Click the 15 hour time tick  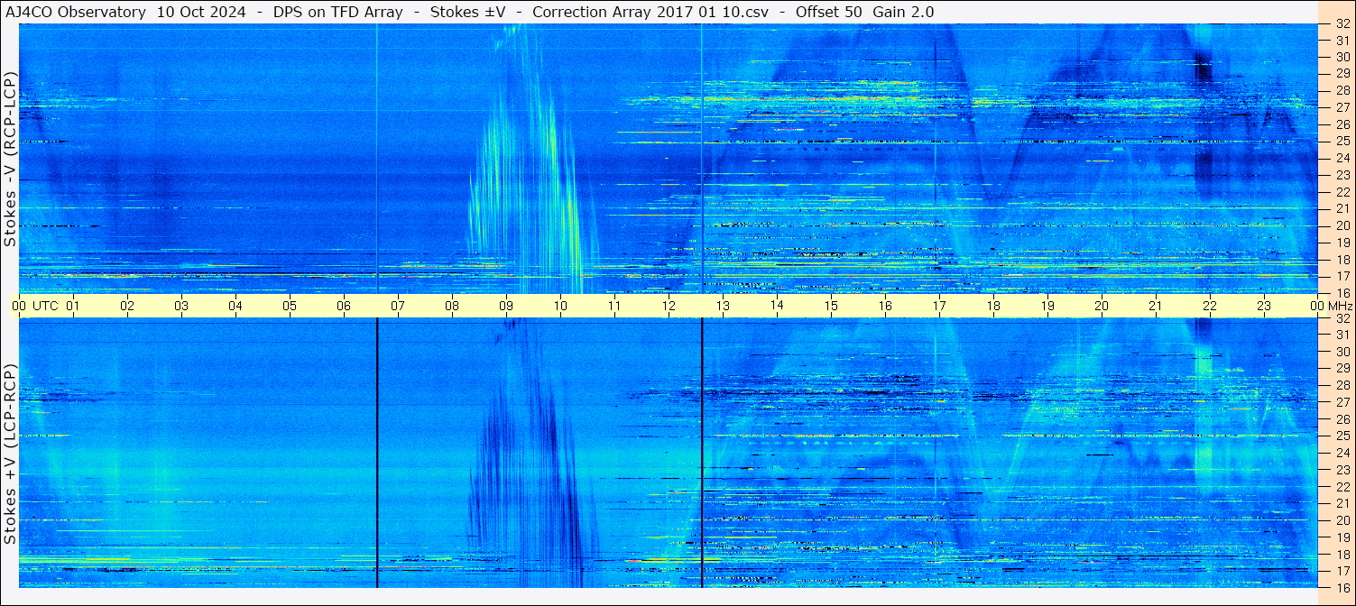(x=831, y=306)
